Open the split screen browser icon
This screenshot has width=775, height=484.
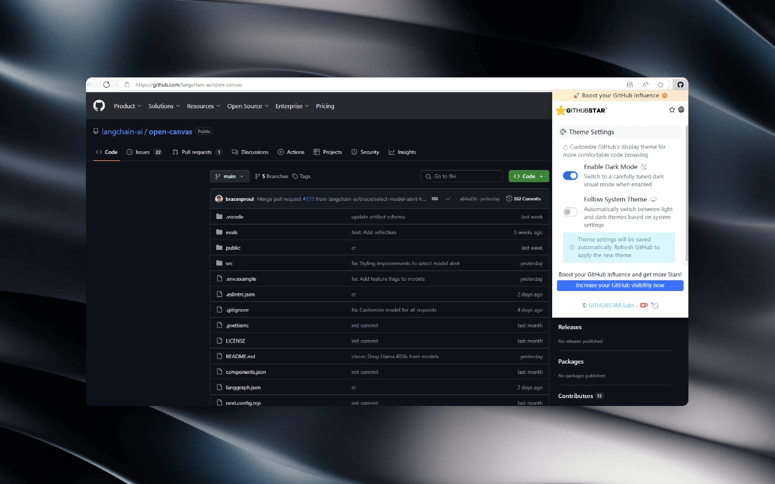[630, 85]
